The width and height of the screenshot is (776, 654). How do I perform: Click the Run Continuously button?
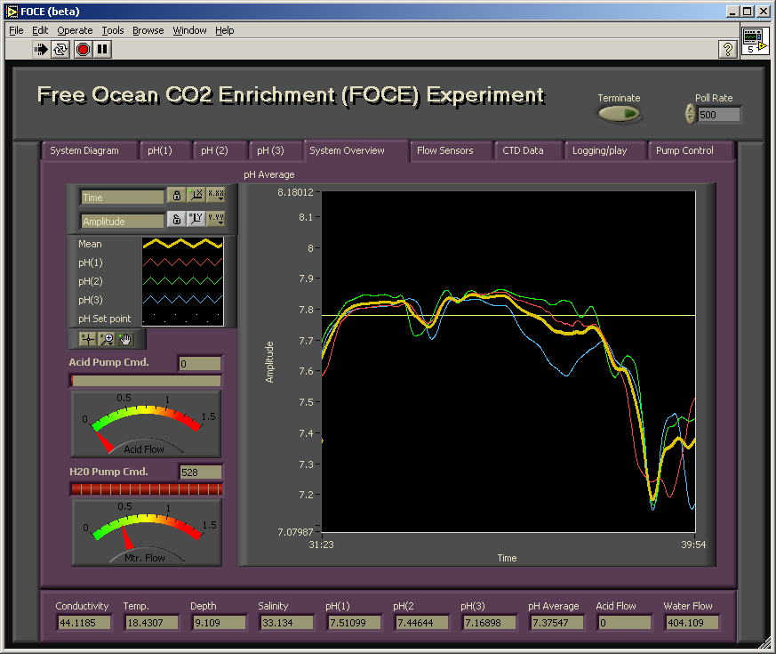coord(60,49)
